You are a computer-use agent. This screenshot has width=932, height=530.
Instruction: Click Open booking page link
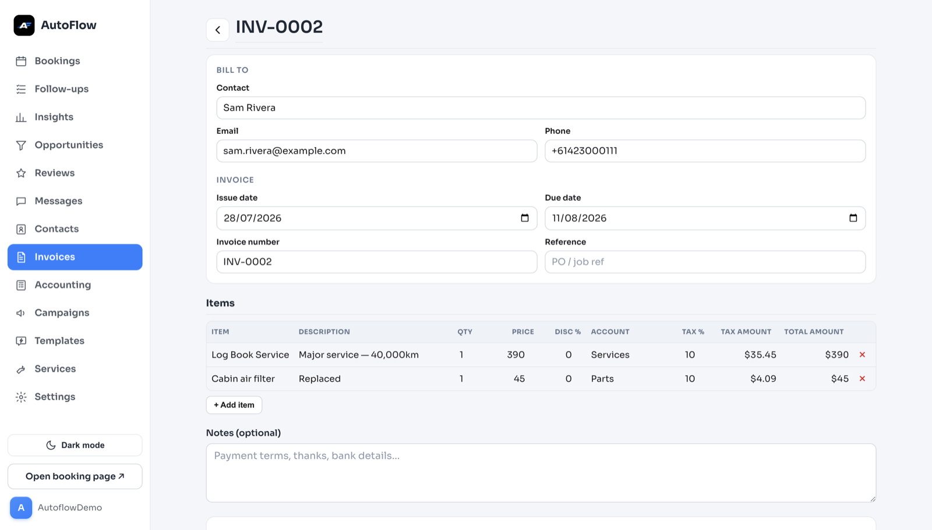75,476
